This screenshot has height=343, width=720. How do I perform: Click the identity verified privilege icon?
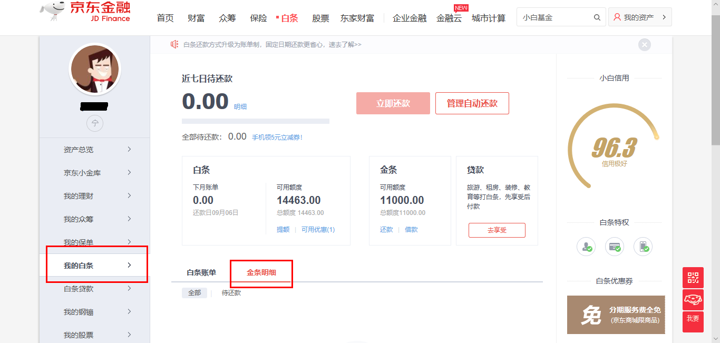(x=586, y=247)
